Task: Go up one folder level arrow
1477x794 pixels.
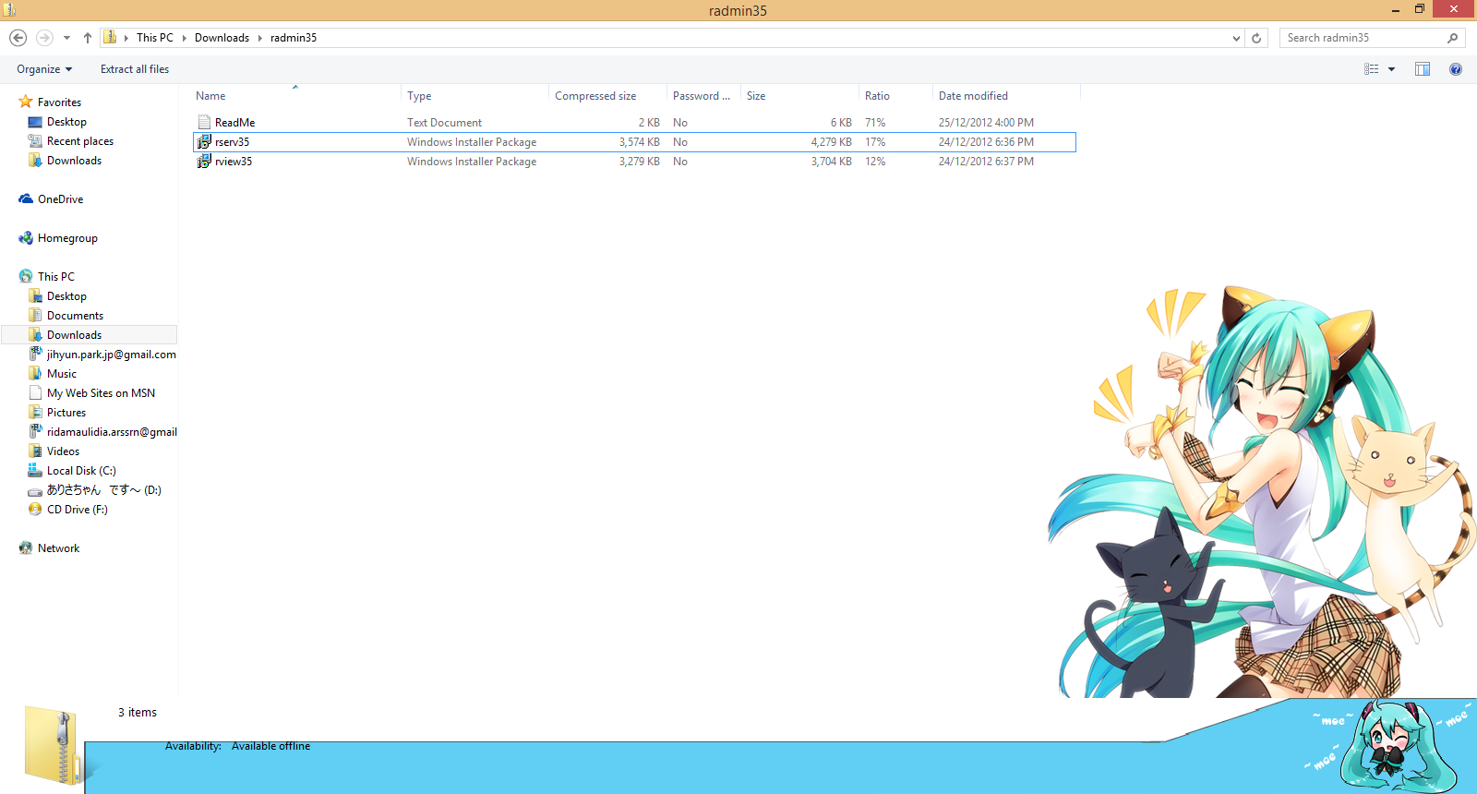Action: coord(88,38)
